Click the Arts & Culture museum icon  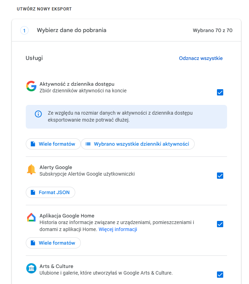[x=31, y=268]
